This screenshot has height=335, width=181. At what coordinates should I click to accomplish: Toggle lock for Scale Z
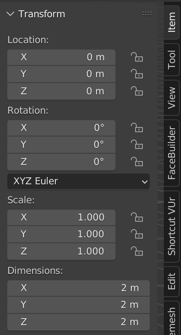pyautogui.click(x=136, y=251)
